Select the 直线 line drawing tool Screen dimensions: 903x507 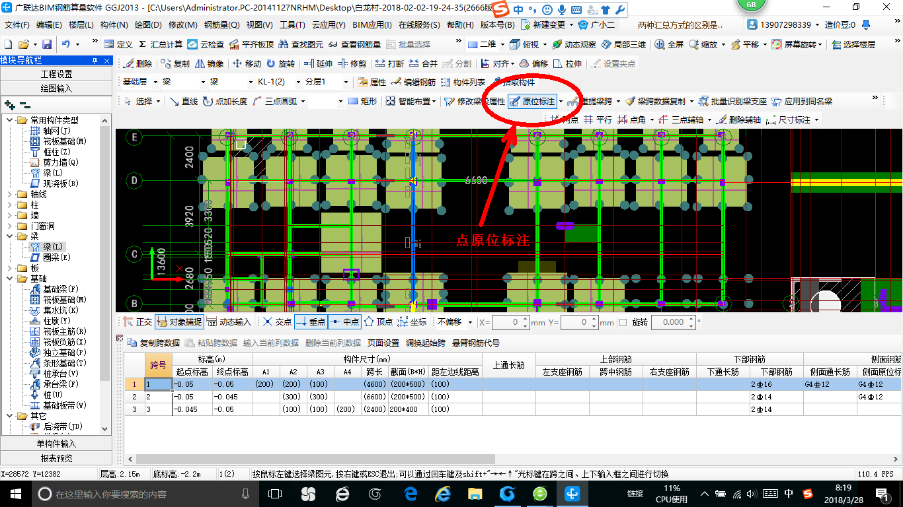point(184,101)
